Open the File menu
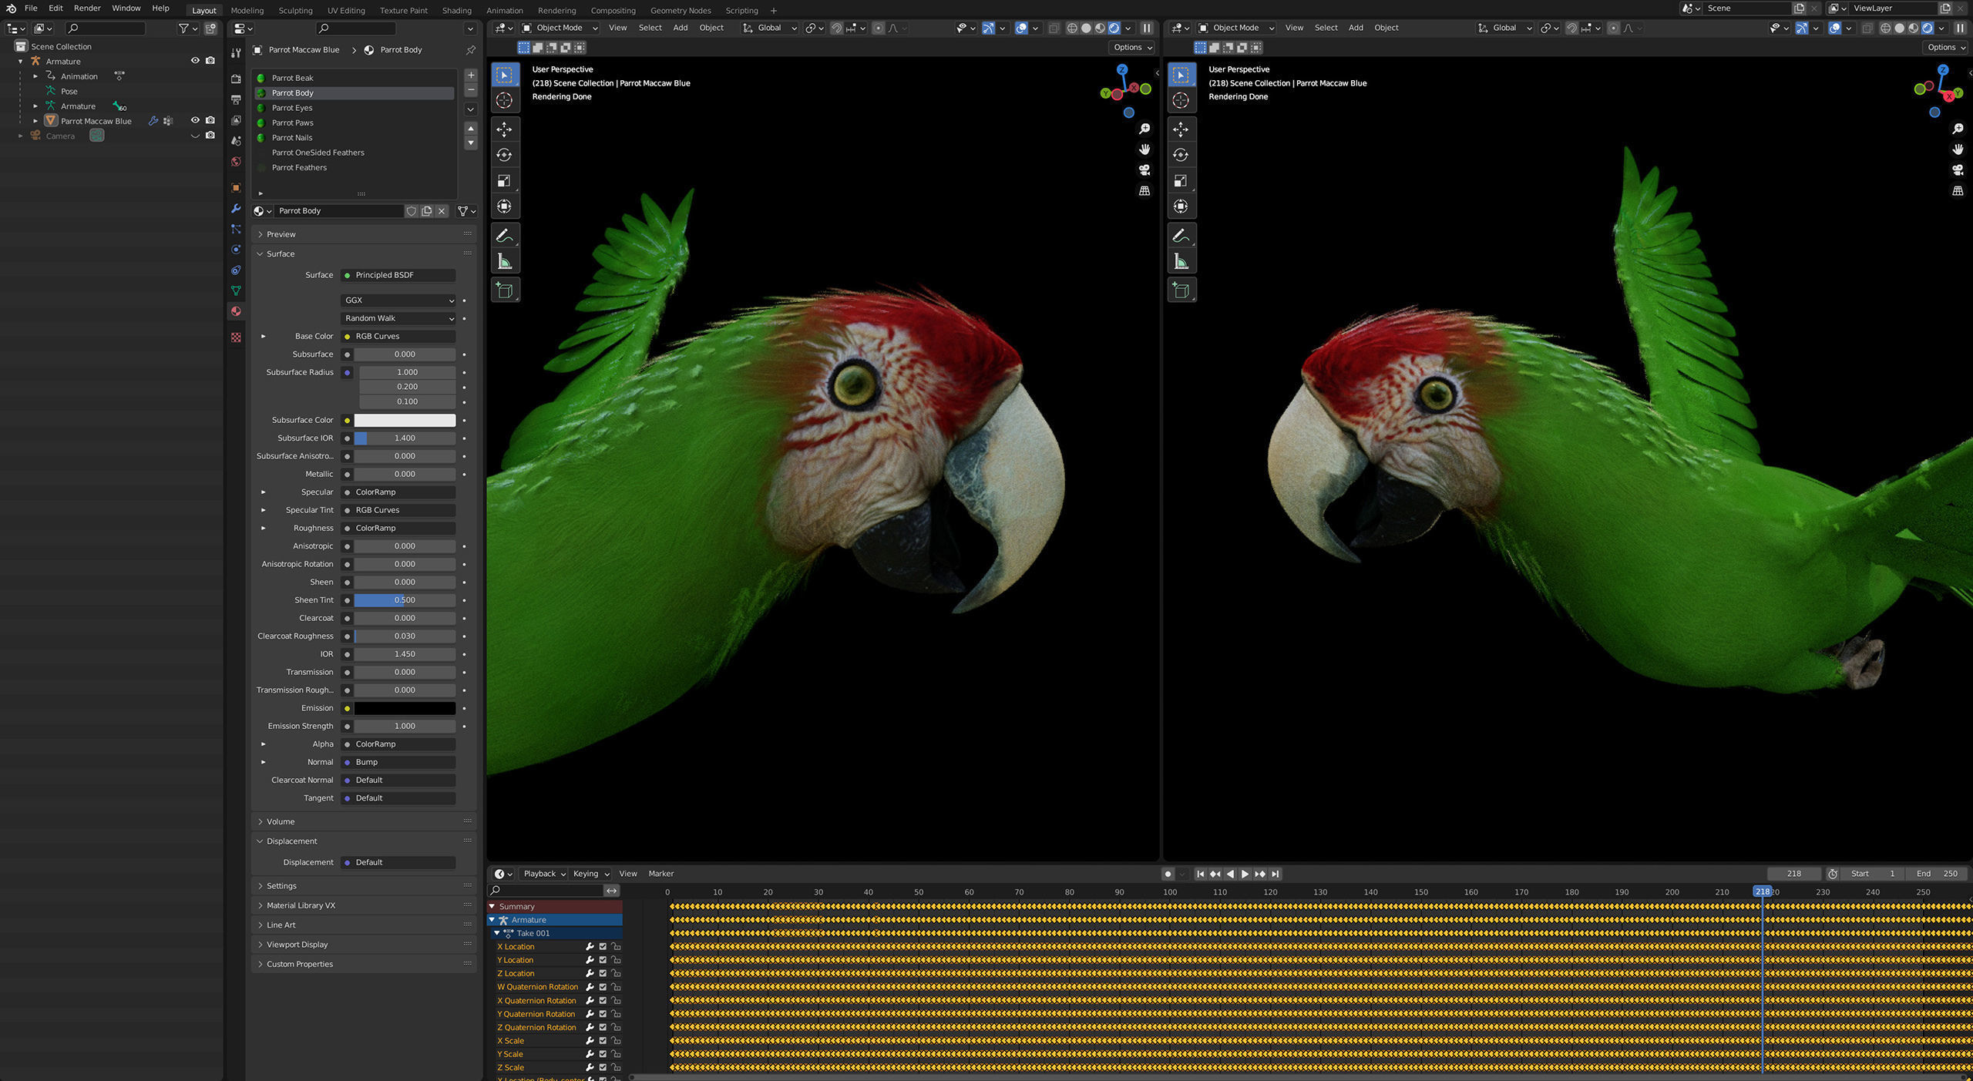This screenshot has width=1973, height=1081. coord(31,8)
